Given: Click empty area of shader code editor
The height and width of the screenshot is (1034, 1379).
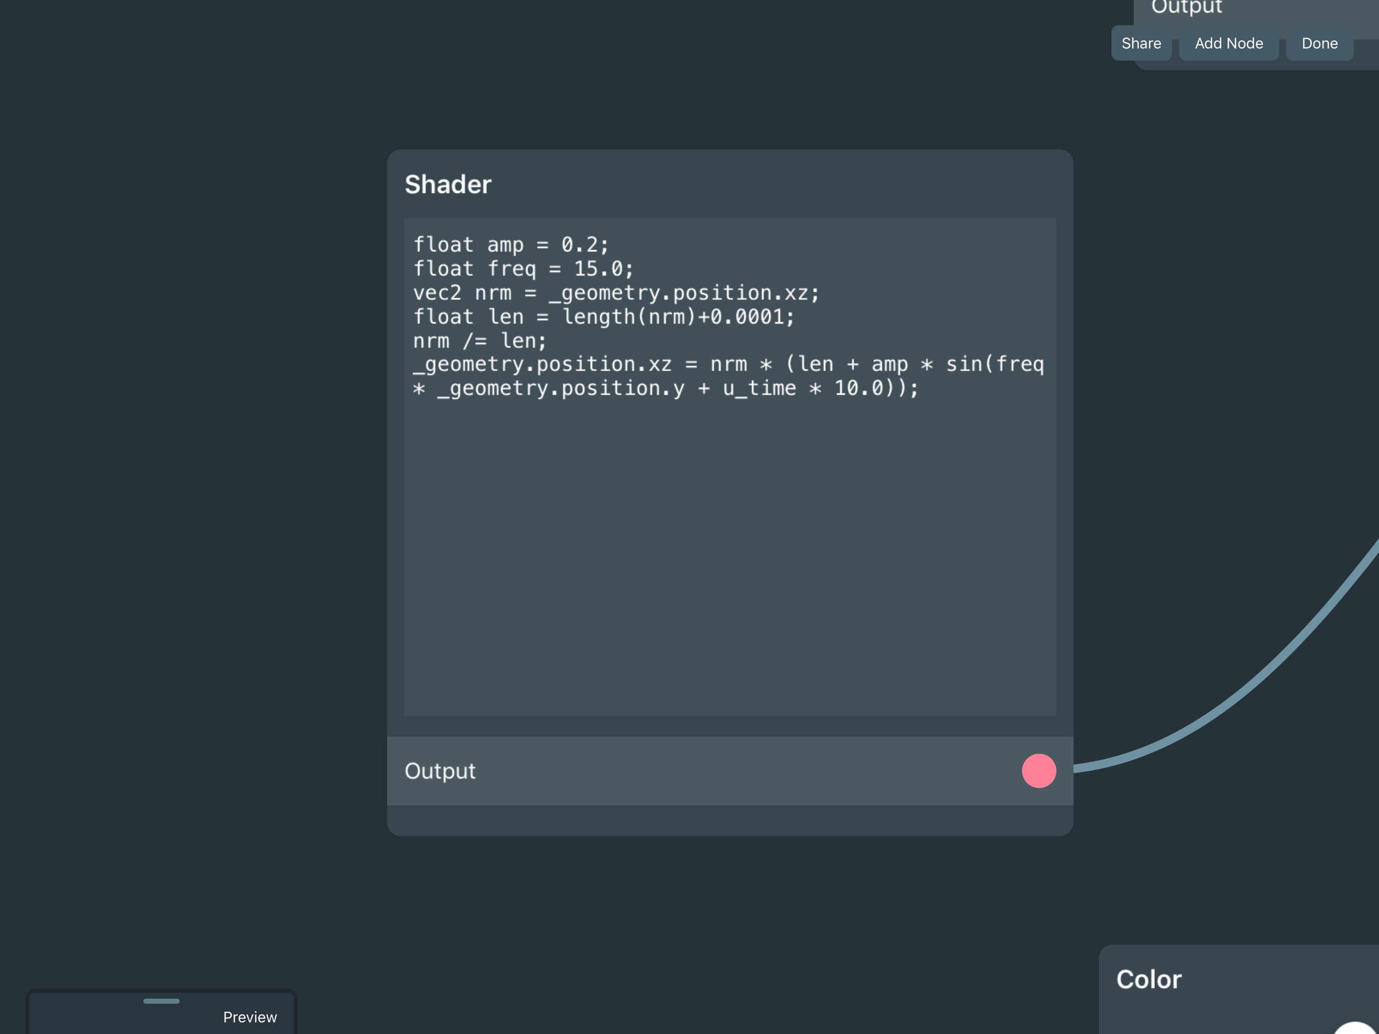Looking at the screenshot, I should [x=729, y=561].
